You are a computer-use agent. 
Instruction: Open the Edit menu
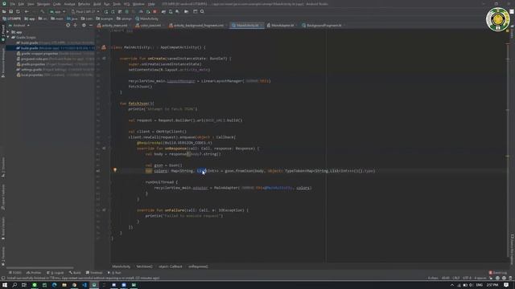[21, 4]
